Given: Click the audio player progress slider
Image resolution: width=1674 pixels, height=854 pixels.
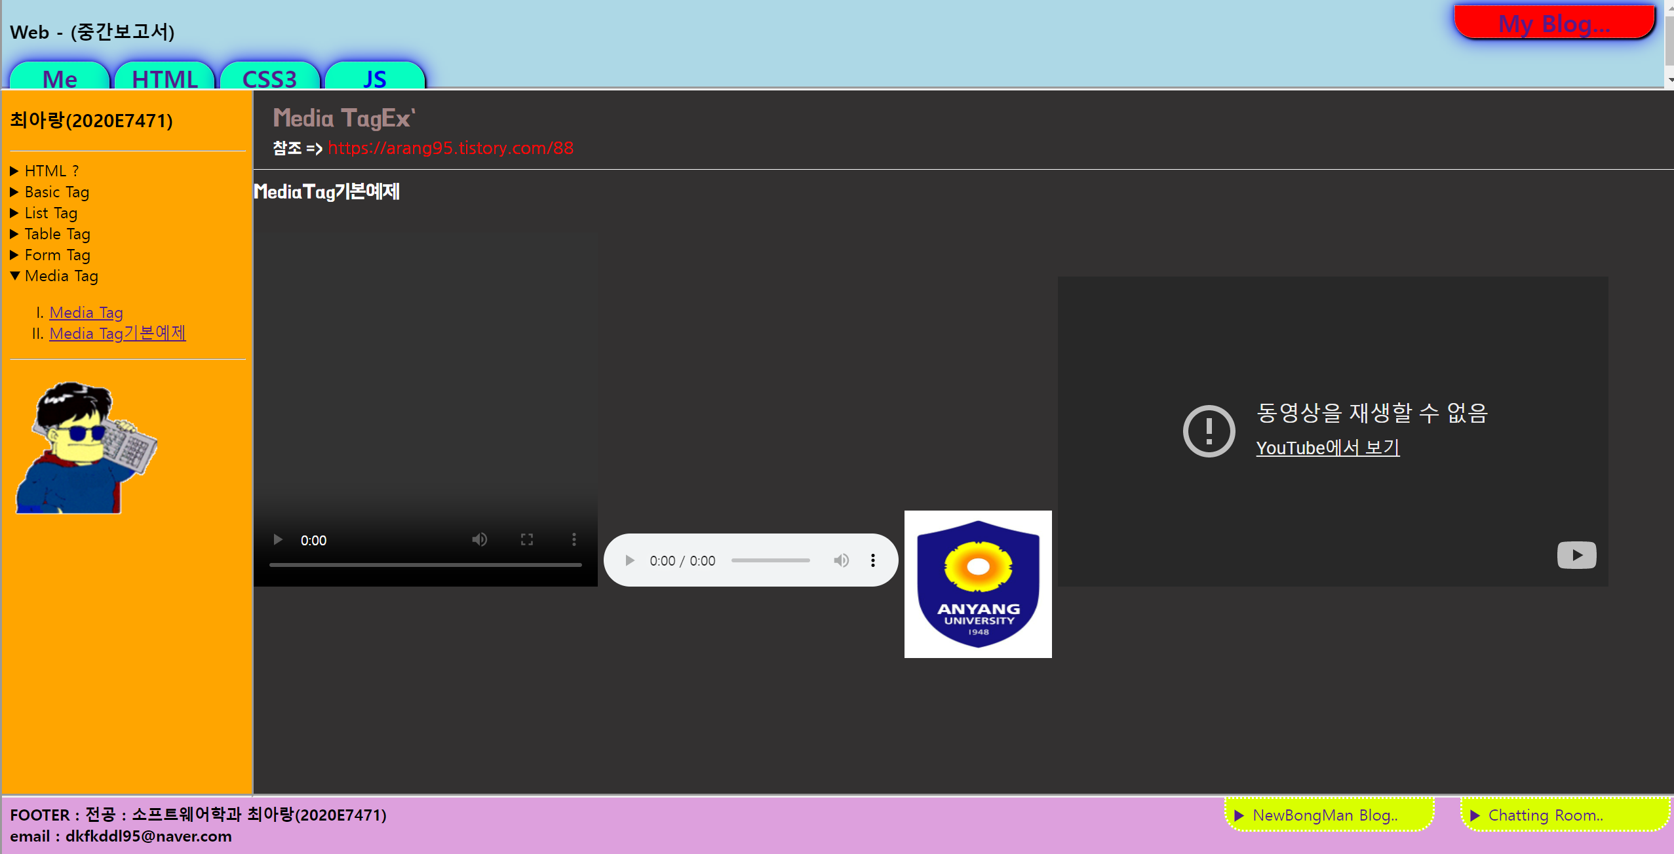Looking at the screenshot, I should (x=770, y=560).
